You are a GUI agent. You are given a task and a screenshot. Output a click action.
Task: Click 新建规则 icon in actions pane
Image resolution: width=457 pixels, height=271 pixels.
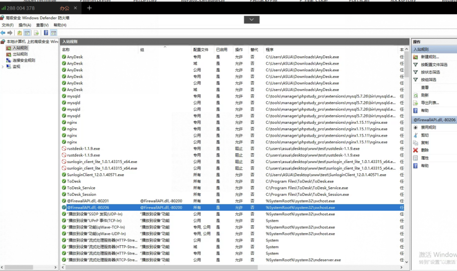coord(416,57)
